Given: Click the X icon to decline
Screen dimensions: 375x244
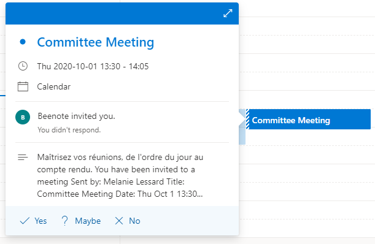Looking at the screenshot, I should (119, 221).
